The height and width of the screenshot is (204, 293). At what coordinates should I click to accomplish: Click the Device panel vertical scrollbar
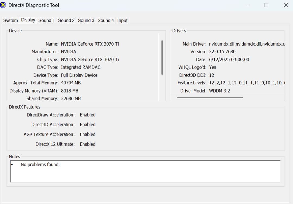[162, 57]
